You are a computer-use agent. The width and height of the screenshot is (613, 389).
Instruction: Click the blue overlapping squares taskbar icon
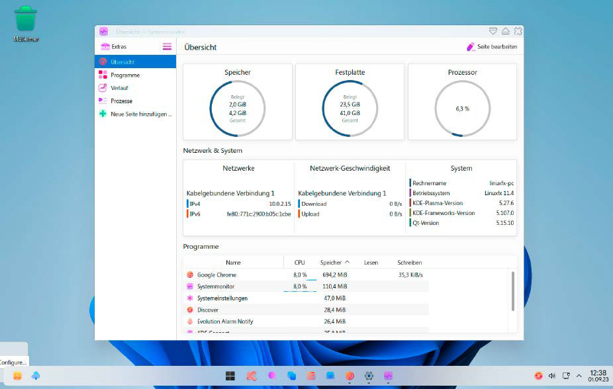[x=291, y=376]
